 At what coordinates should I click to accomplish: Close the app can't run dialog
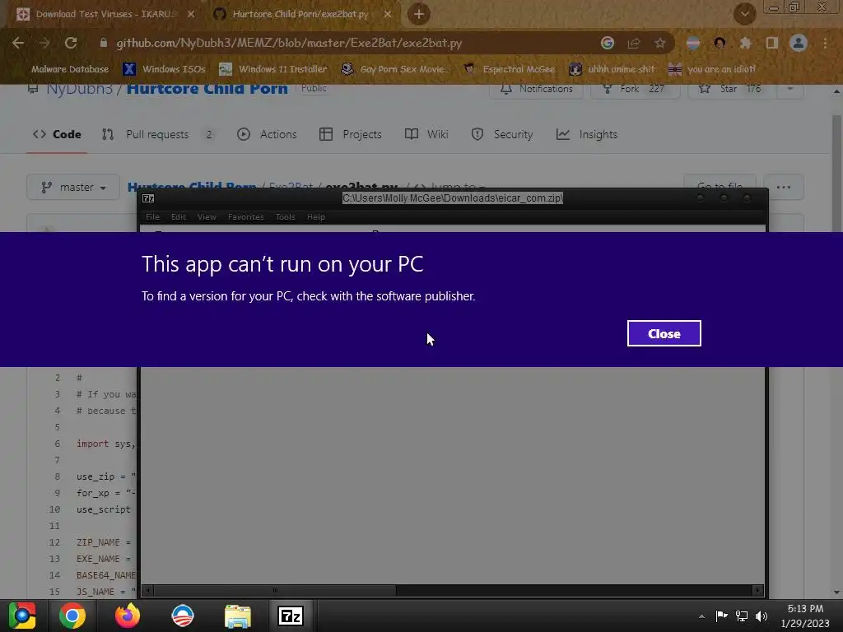tap(664, 333)
